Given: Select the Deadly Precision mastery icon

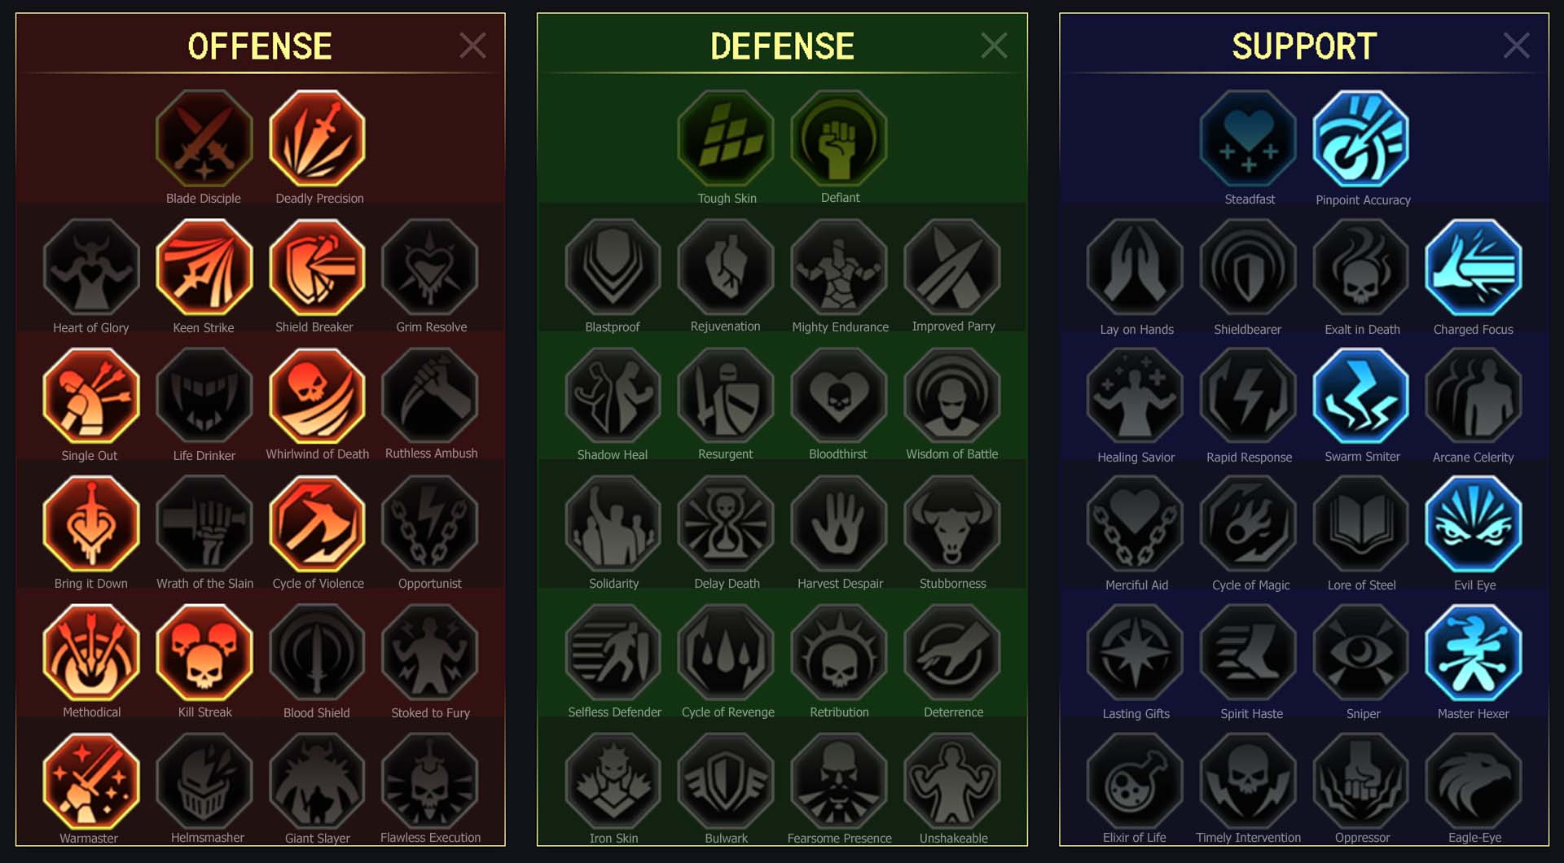Looking at the screenshot, I should (318, 138).
